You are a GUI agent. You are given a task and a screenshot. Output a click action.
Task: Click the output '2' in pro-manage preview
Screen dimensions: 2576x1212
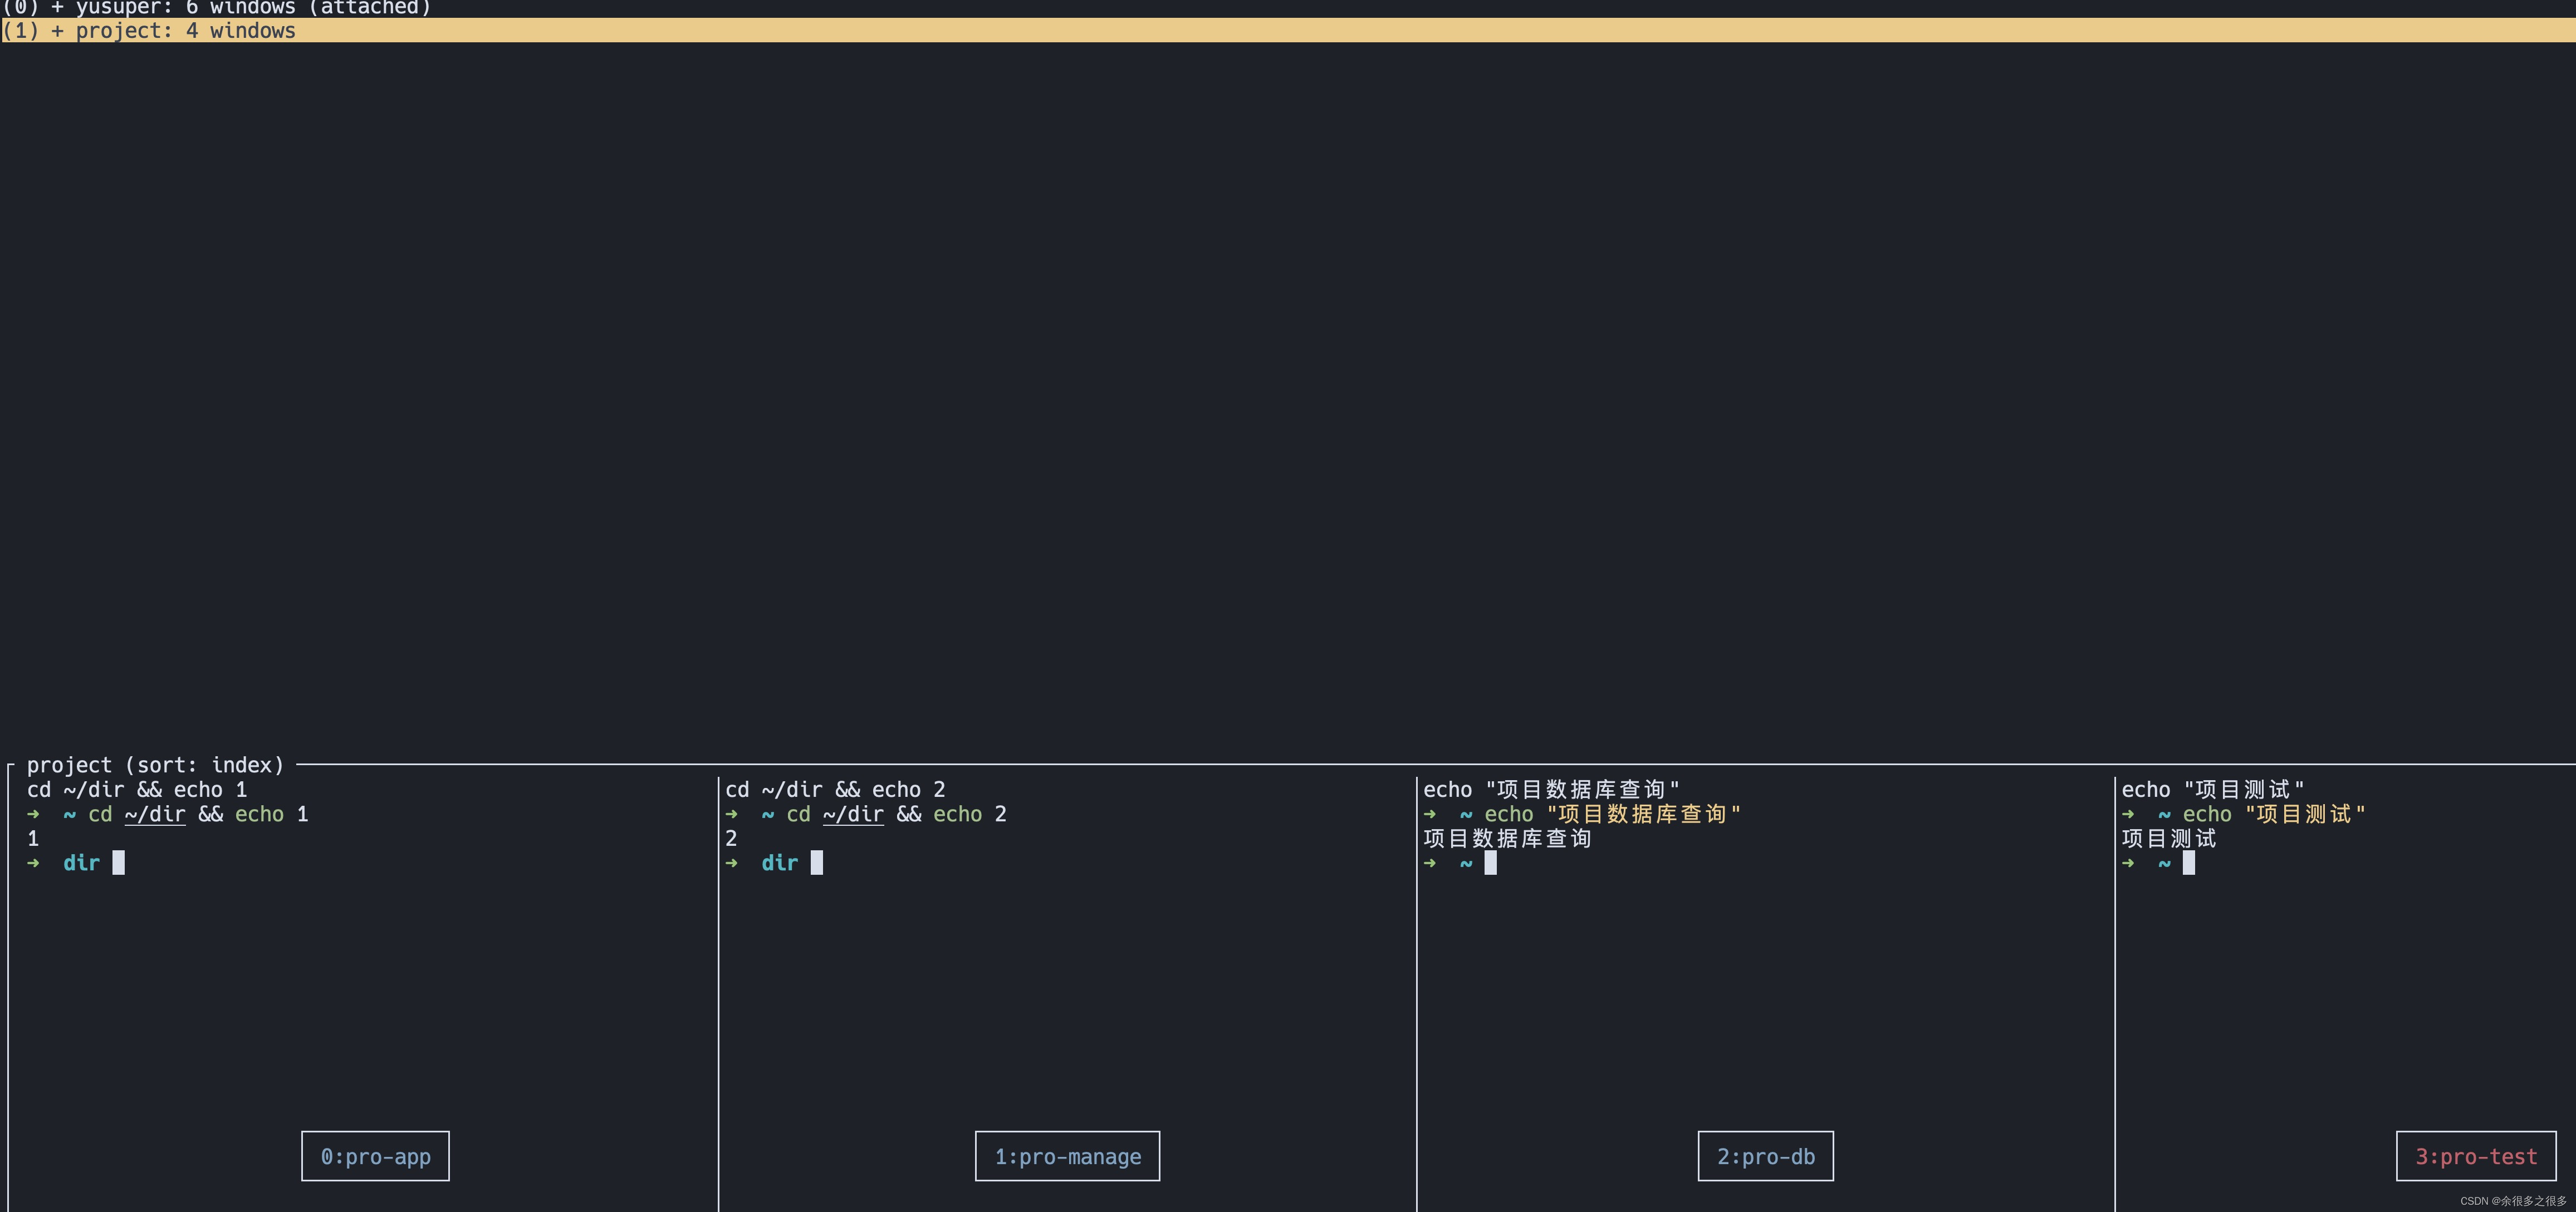(x=731, y=838)
